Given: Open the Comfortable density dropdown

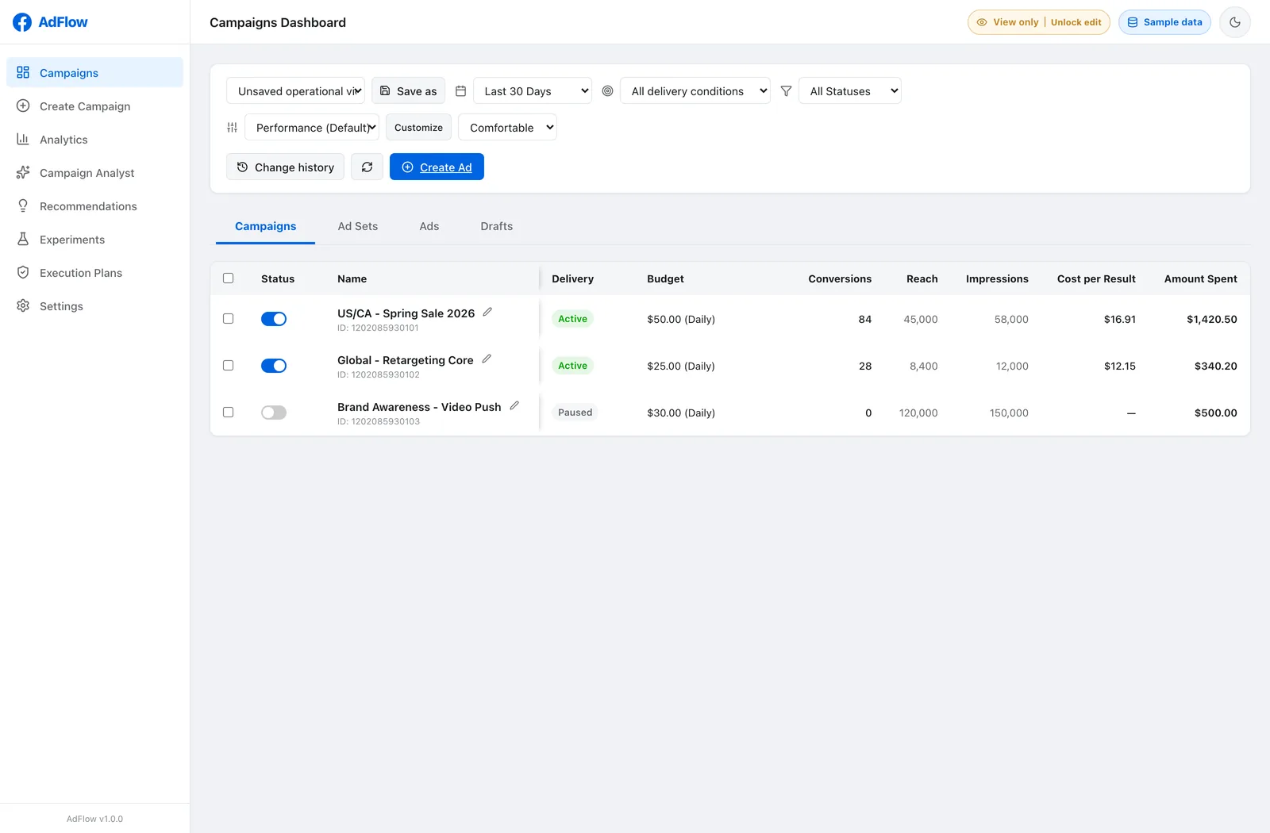Looking at the screenshot, I should pos(507,128).
